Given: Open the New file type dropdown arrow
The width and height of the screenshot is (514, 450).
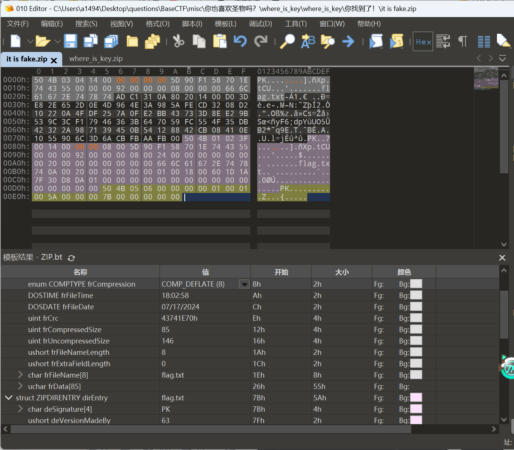Looking at the screenshot, I should pyautogui.click(x=30, y=41).
